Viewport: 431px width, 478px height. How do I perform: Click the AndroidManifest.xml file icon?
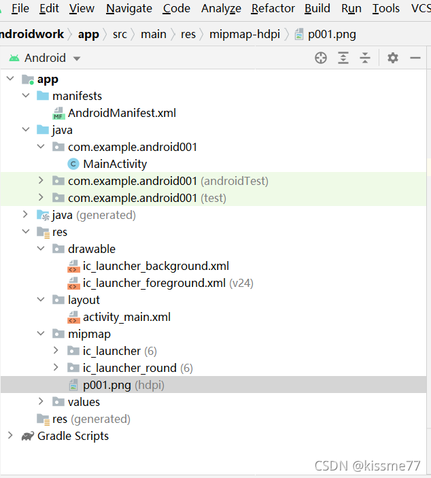[x=58, y=113]
